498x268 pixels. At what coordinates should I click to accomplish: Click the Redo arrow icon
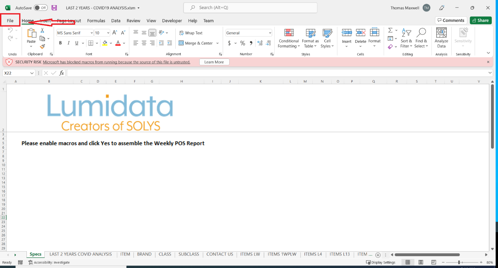10,38
